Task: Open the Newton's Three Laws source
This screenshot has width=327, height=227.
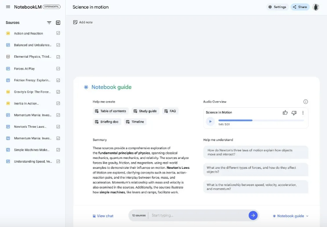Action: (30, 126)
